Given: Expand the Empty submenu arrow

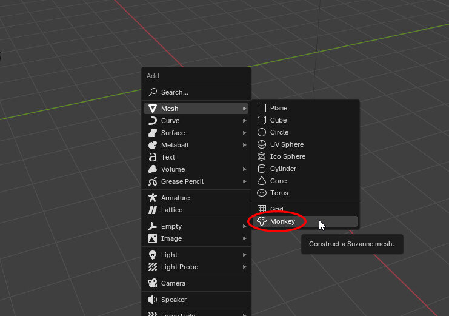Looking at the screenshot, I should pyautogui.click(x=244, y=226).
